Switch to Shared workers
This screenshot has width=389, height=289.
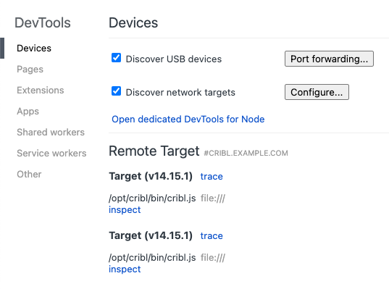coord(51,133)
